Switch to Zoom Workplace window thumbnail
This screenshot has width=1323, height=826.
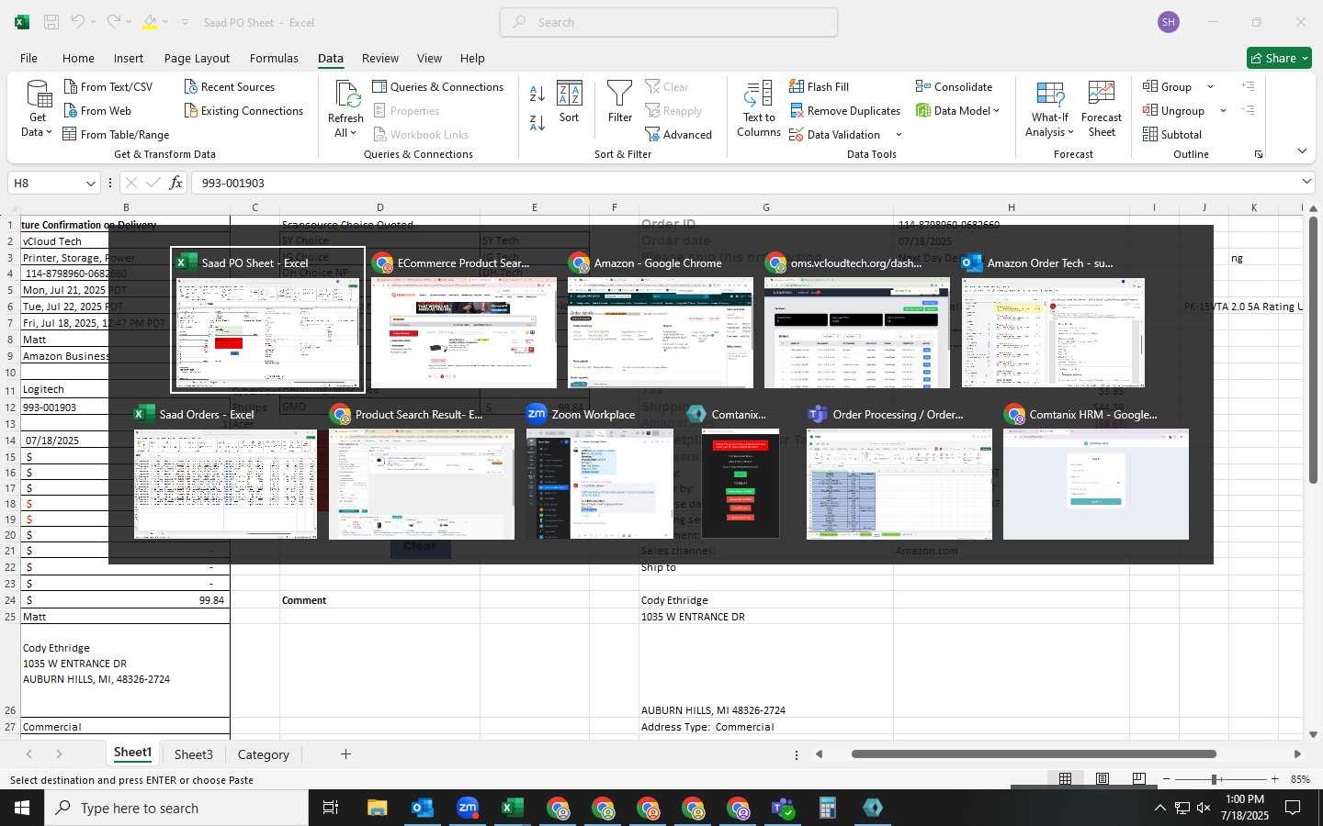[x=599, y=484]
